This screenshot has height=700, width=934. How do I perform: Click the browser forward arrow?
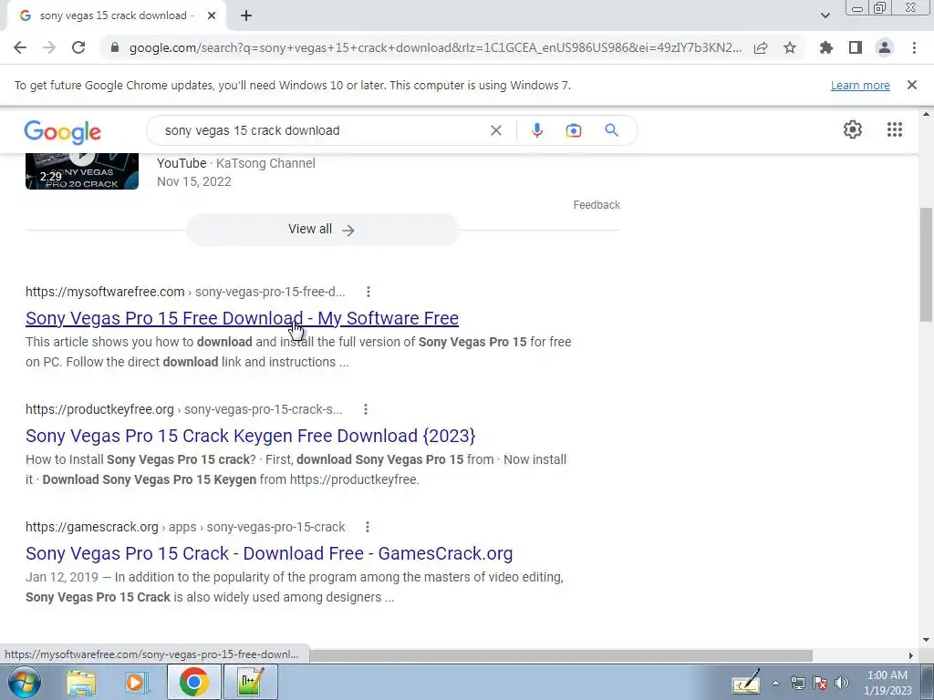point(49,47)
